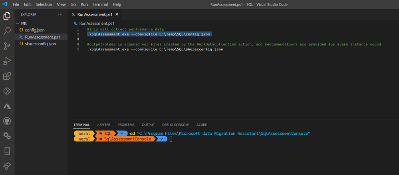This screenshot has width=399, height=175.
Task: Click skurecconfig.json's braces file icon
Action: pos(22,44)
